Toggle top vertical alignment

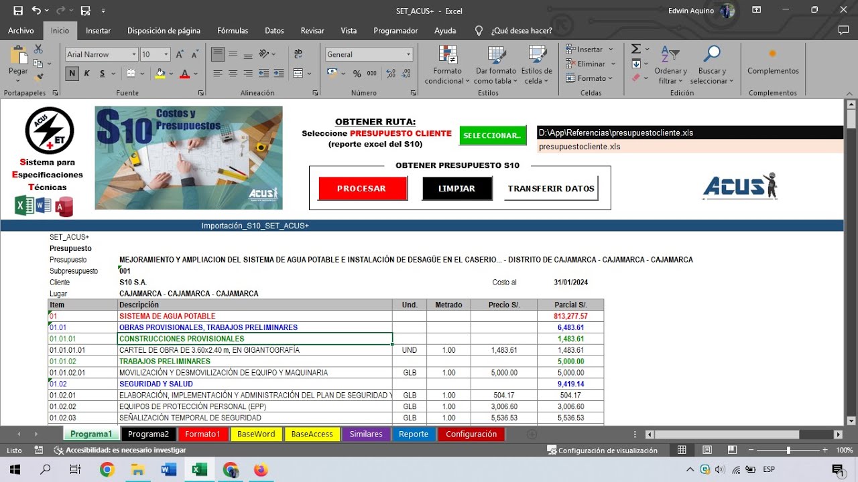(218, 54)
